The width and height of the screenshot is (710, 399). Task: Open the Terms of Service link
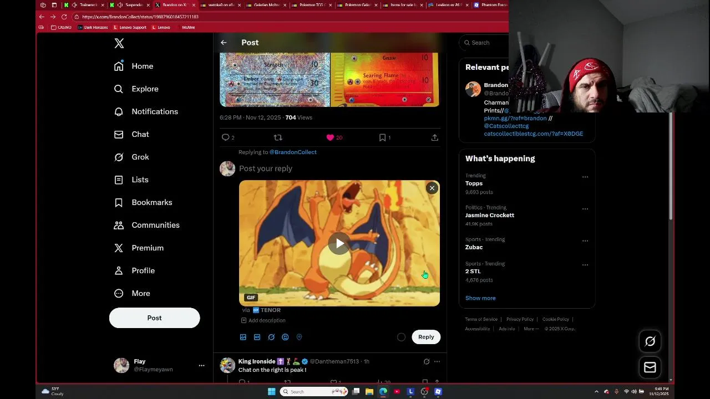(481, 319)
